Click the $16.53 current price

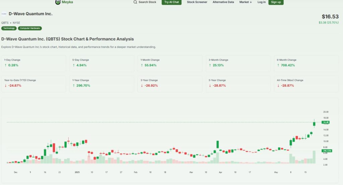[330, 17]
